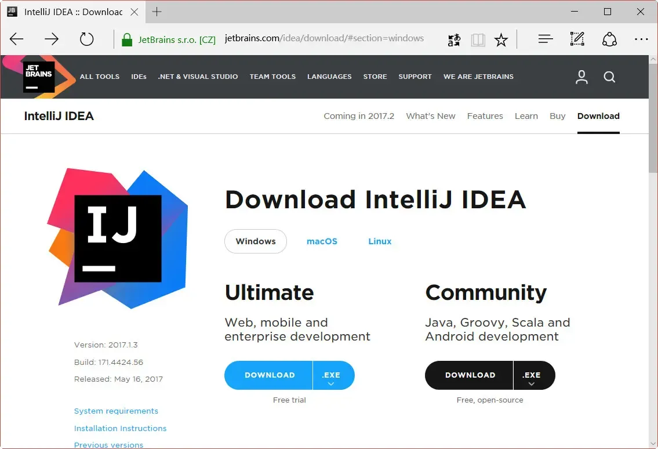Download the Community edition

pyautogui.click(x=469, y=375)
